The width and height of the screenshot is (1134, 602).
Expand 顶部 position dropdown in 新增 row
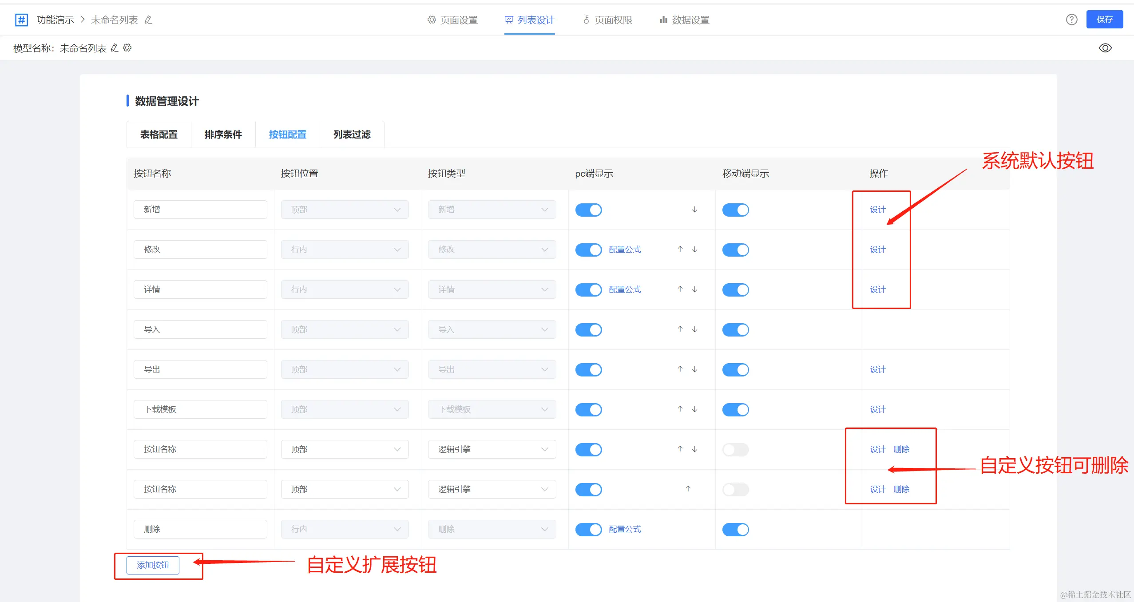pyautogui.click(x=345, y=210)
